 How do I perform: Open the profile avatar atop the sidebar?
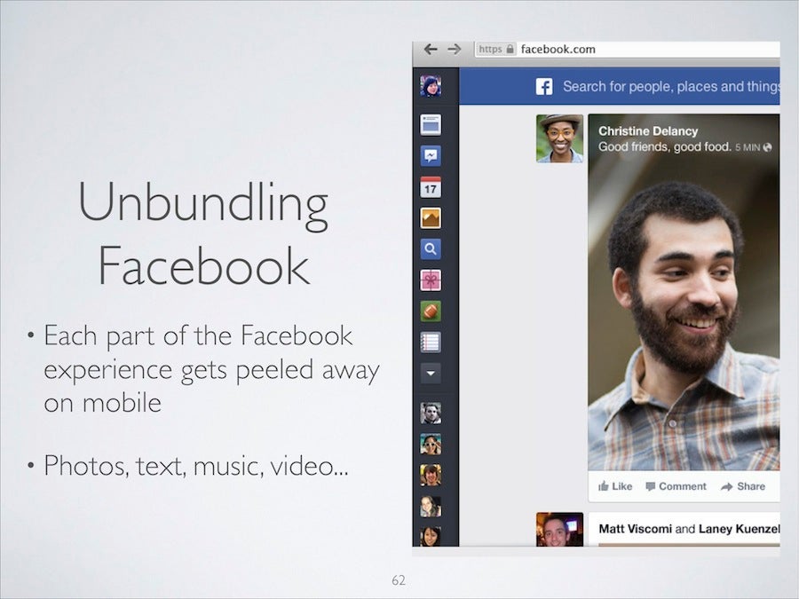coord(431,85)
